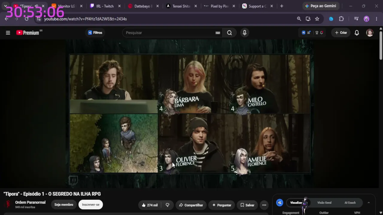The width and height of the screenshot is (383, 215).
Task: Click the search magnifier button
Action: (230, 33)
